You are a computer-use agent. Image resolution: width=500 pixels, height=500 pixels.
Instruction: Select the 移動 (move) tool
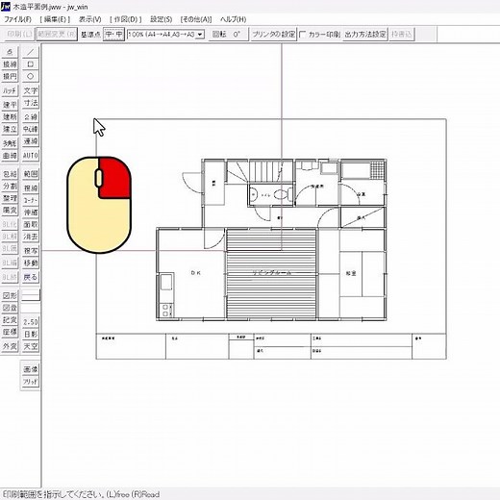tap(31, 262)
